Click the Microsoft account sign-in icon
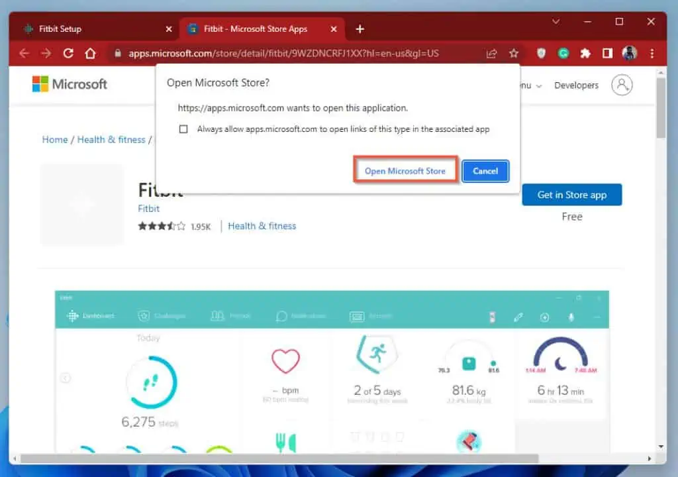678x477 pixels. [x=621, y=85]
